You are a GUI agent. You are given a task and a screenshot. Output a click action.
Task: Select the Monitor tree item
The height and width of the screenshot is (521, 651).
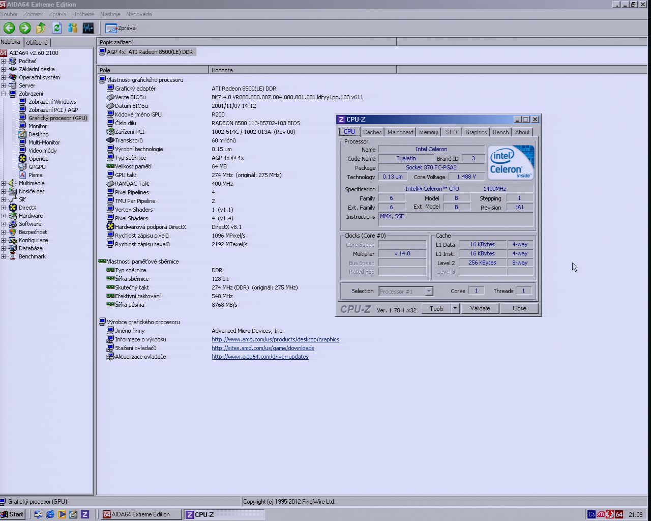(38, 126)
